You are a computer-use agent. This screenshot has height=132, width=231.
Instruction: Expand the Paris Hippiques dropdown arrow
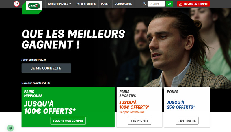point(70,4)
